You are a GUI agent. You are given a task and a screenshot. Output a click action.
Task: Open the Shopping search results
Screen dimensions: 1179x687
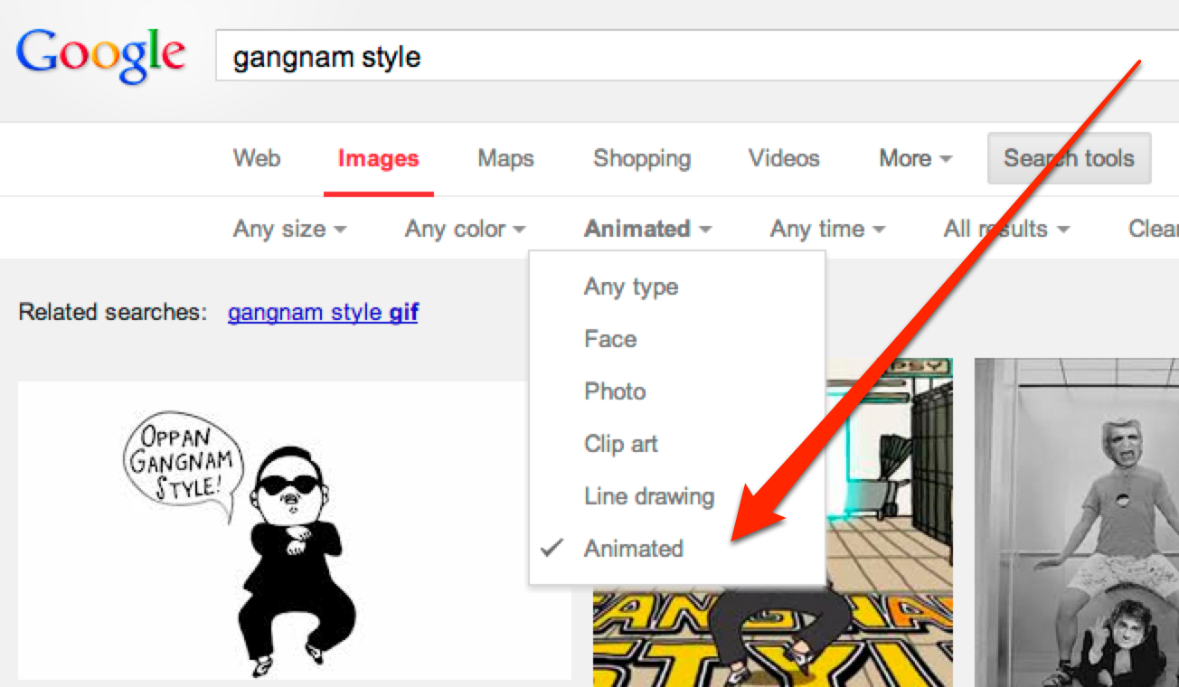pyautogui.click(x=641, y=158)
